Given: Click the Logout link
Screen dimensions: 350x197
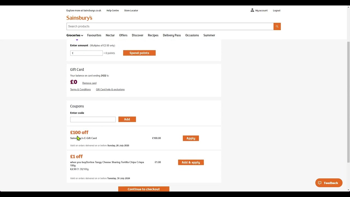Looking at the screenshot, I should [x=276, y=10].
